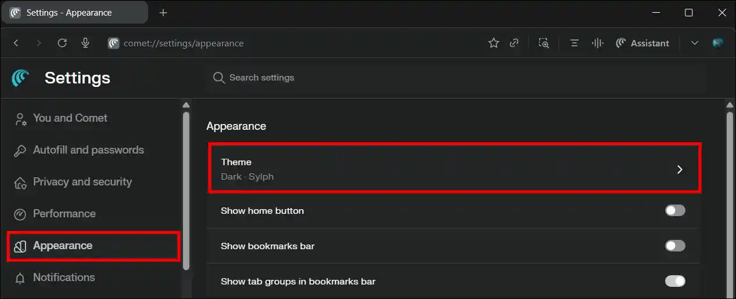Expand the Theme row chevron
Screen dimensions: 736x299
(x=680, y=169)
